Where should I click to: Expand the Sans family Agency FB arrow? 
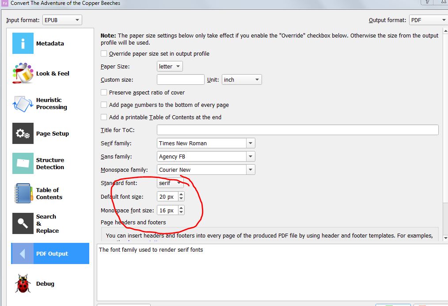pyautogui.click(x=251, y=156)
